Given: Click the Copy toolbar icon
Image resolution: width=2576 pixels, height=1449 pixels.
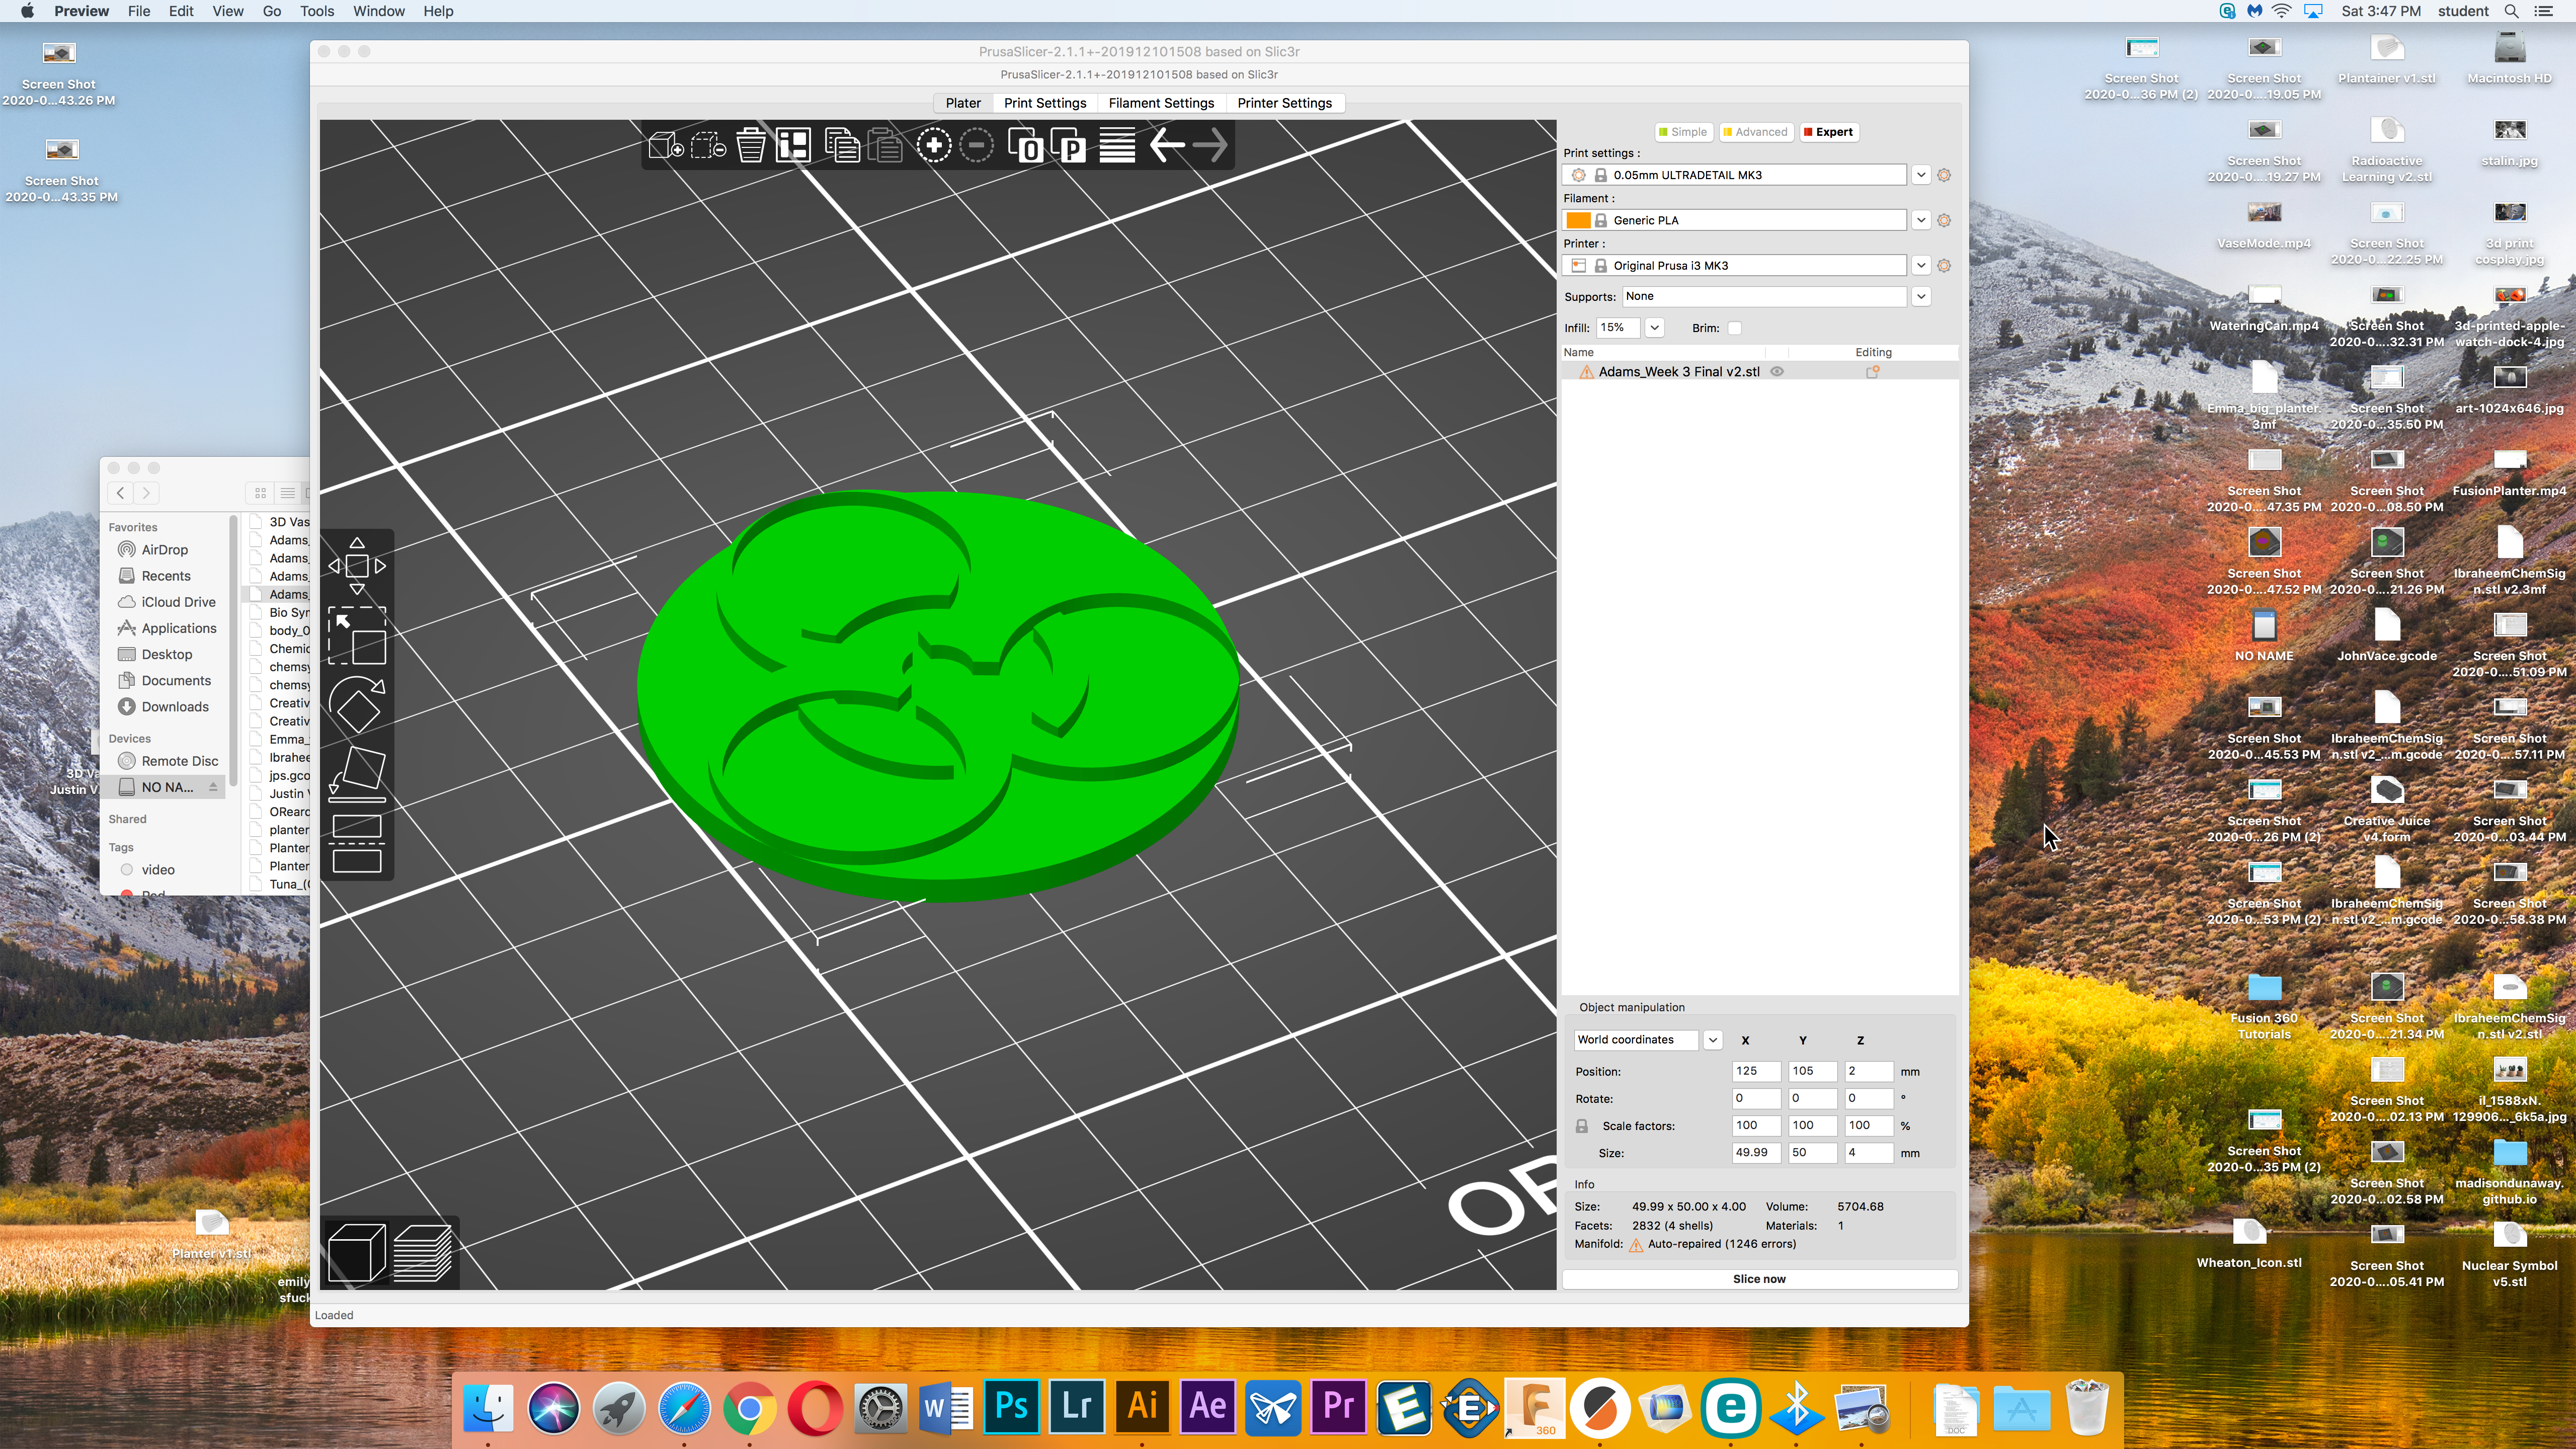Looking at the screenshot, I should coord(842,146).
